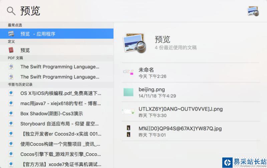Click the bookmark icon beside 使用Cocos构建一个完整项目

pos(11,144)
